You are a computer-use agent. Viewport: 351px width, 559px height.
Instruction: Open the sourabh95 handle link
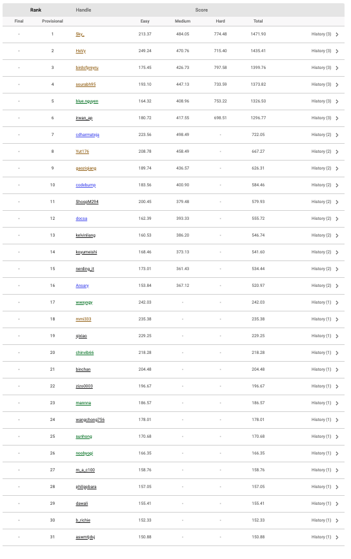[x=86, y=84]
